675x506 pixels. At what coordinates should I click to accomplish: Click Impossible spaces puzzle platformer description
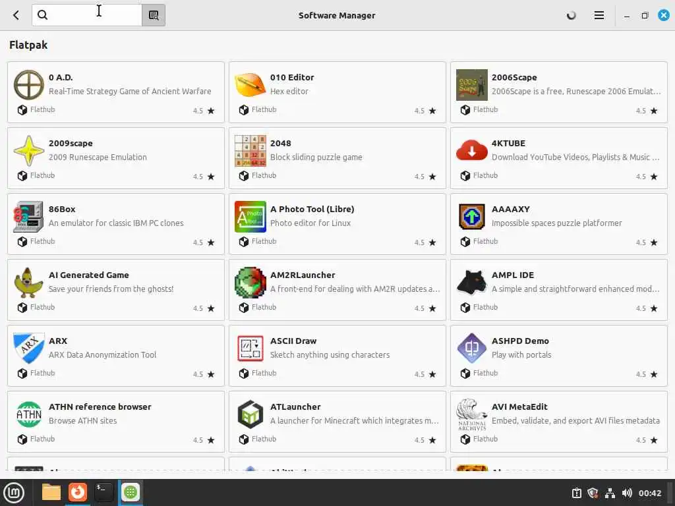[x=556, y=223]
